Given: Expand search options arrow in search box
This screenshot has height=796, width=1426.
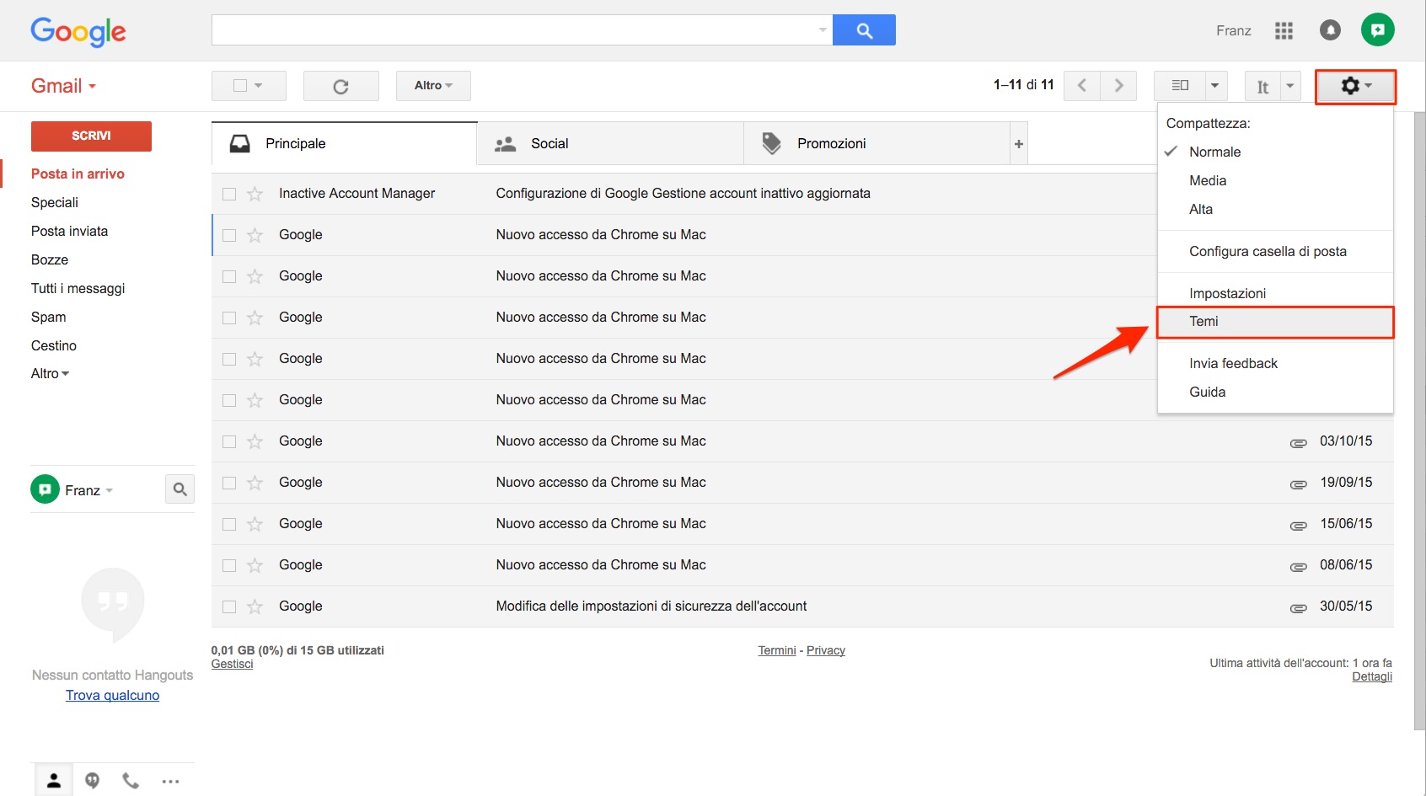Looking at the screenshot, I should [x=823, y=30].
